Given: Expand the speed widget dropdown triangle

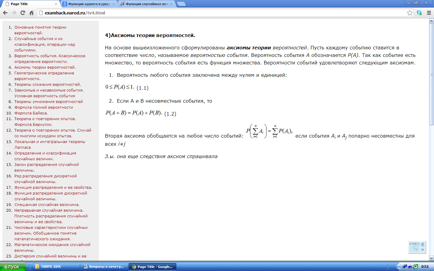Looking at the screenshot, I should [423, 250].
